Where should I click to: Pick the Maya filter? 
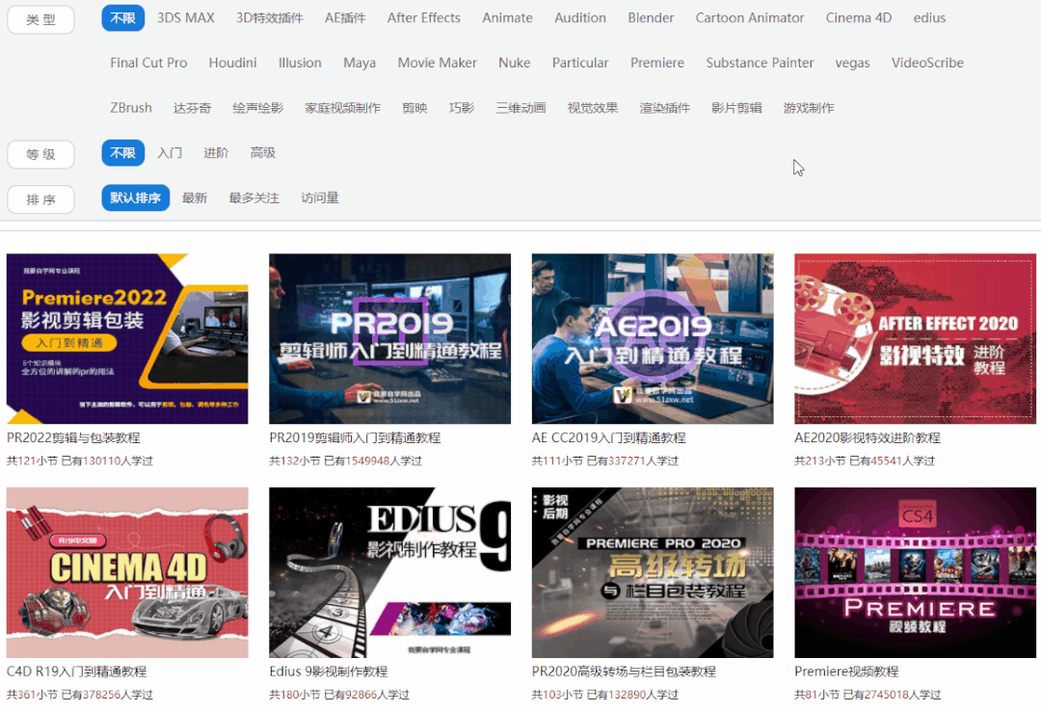(360, 63)
